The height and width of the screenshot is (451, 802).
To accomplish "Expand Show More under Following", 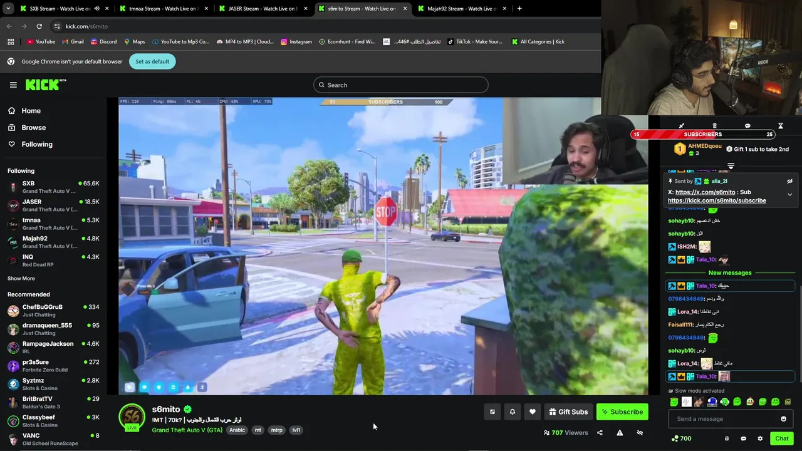I will 21,279.
